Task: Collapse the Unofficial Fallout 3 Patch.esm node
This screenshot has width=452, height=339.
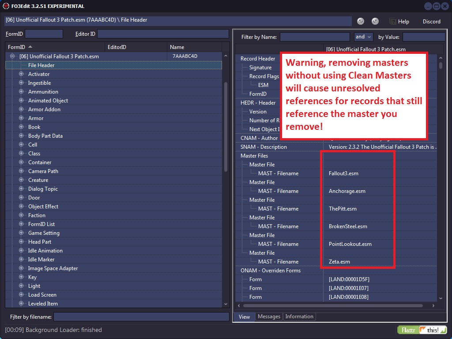Action: [x=12, y=56]
